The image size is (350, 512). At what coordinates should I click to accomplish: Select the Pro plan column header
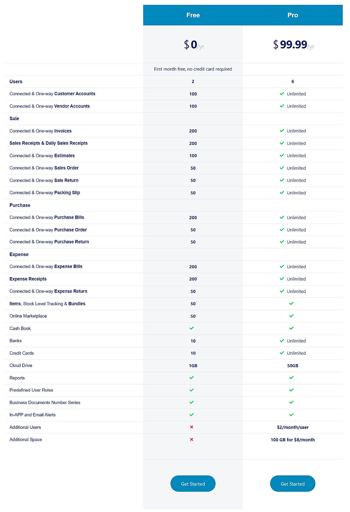(x=292, y=15)
